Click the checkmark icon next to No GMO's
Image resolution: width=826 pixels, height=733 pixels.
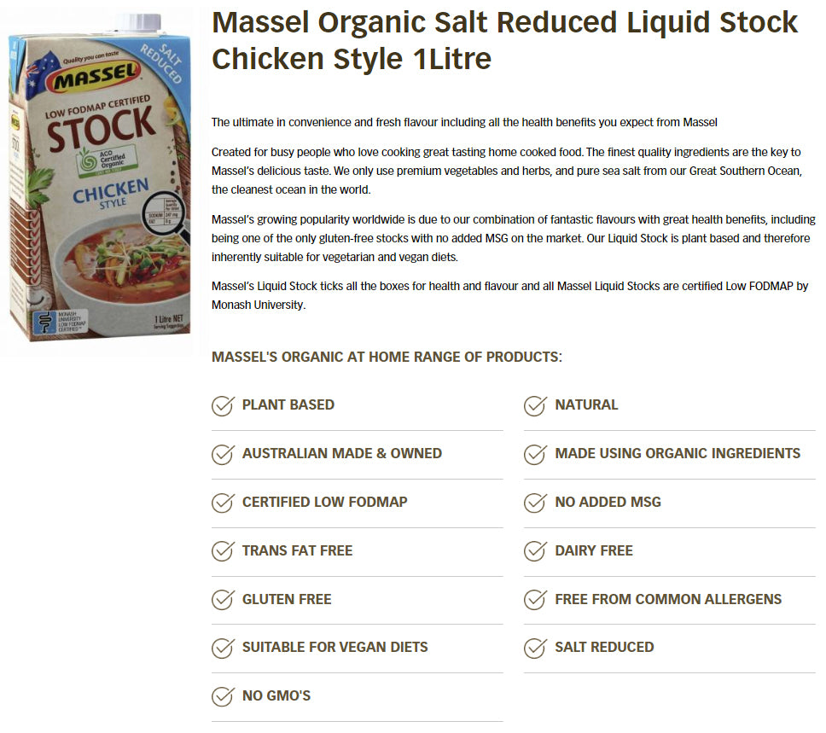[223, 696]
